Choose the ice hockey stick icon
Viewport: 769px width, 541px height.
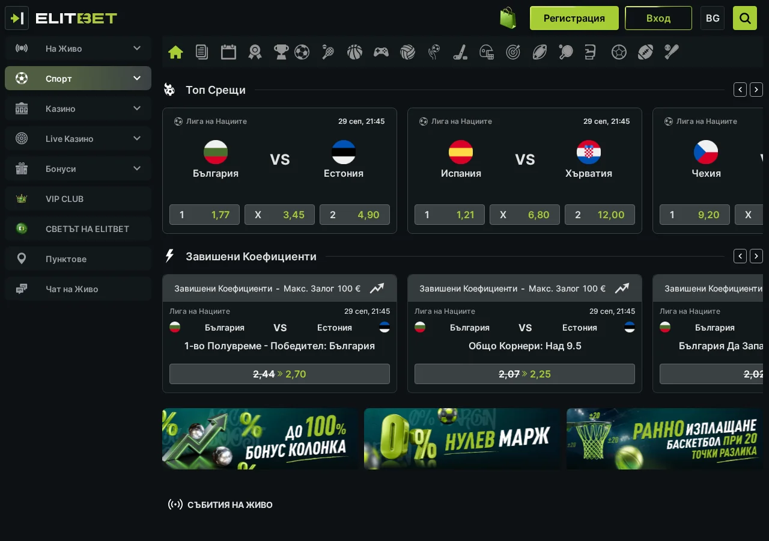pos(460,52)
